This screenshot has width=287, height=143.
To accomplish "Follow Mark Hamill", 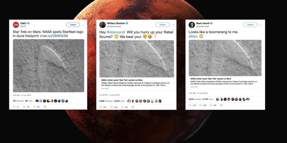I will (x=250, y=25).
